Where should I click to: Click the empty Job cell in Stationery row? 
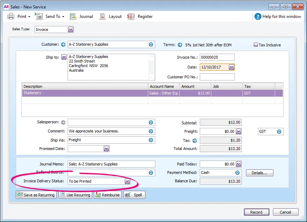coord(227,93)
